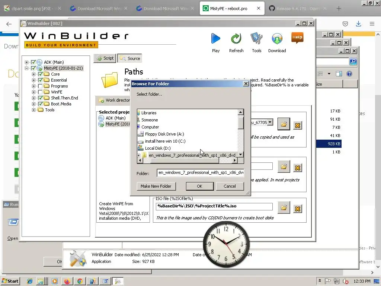
Task: Collapse the MistyPE tree node
Action: pos(26,69)
